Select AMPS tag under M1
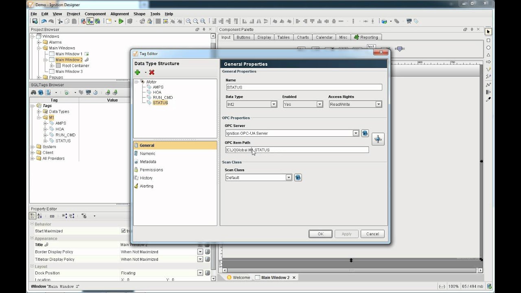The height and width of the screenshot is (293, 521). pos(61,123)
